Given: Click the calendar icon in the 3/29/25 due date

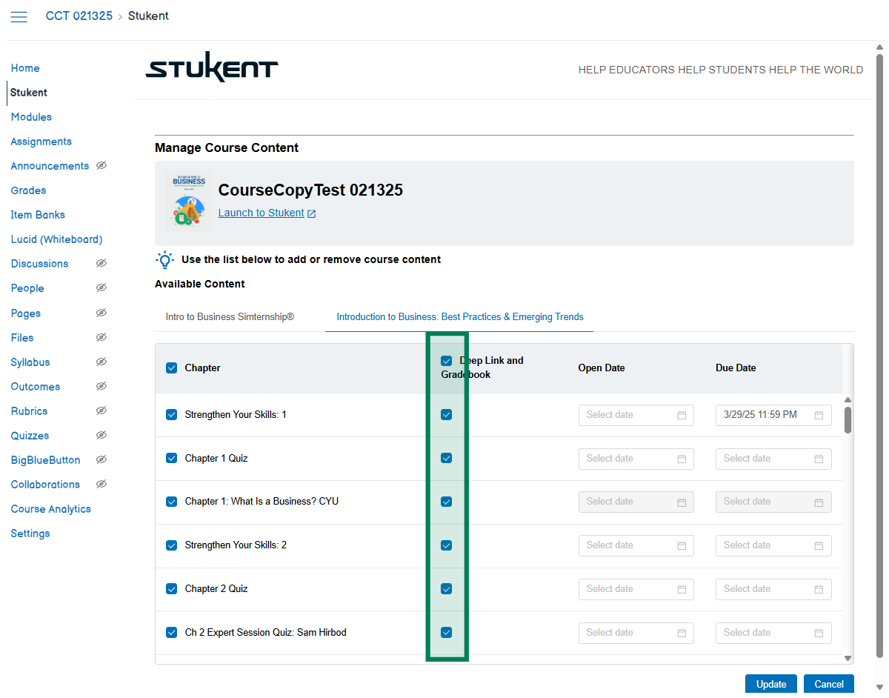Looking at the screenshot, I should click(x=819, y=415).
